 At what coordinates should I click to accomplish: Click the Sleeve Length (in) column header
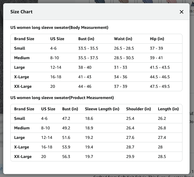pos(102,109)
